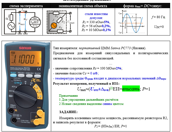The image size is (172, 132).
Task: Click the DCV position label on the dial
Action: tap(11, 91)
